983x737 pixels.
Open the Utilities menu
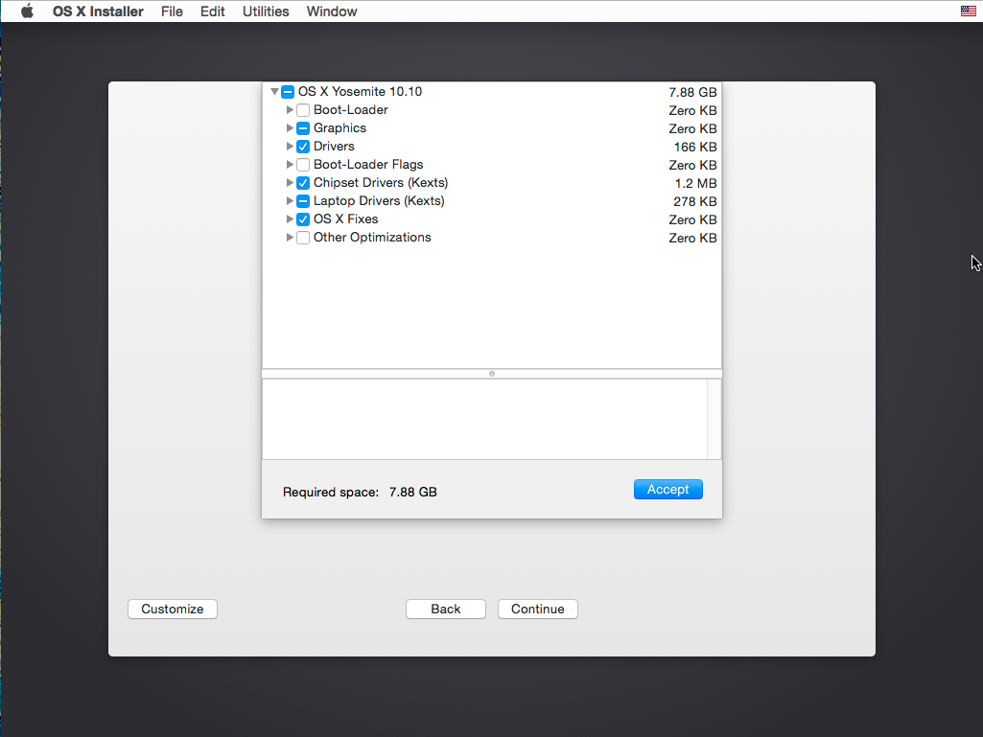(x=266, y=12)
